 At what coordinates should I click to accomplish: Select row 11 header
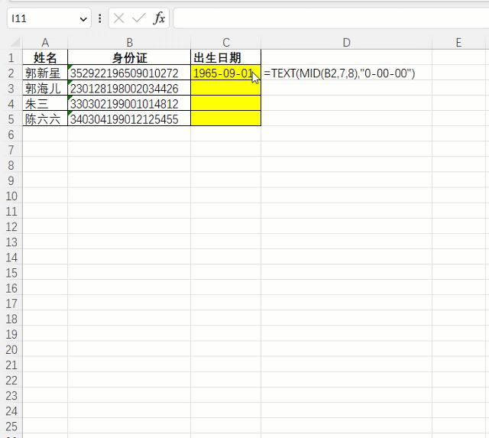click(11, 211)
